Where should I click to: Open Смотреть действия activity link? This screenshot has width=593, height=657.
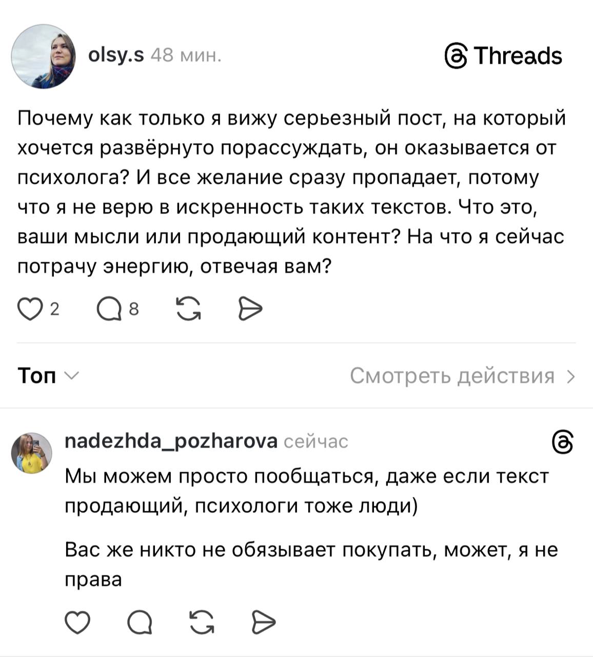[x=452, y=376]
